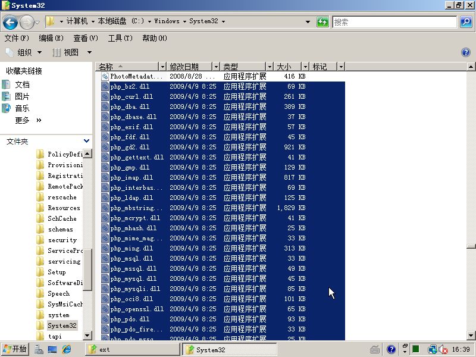Select the Resources folder in tree

(64, 208)
